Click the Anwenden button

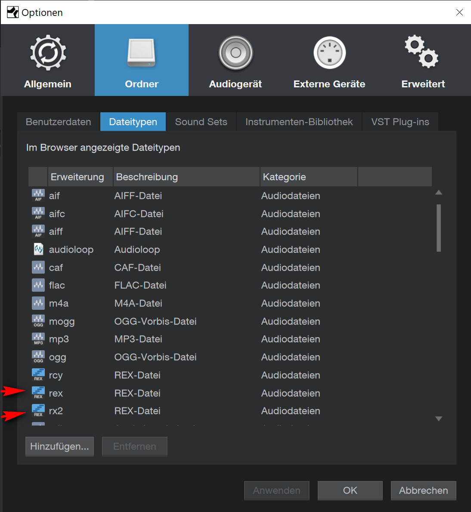tap(277, 490)
